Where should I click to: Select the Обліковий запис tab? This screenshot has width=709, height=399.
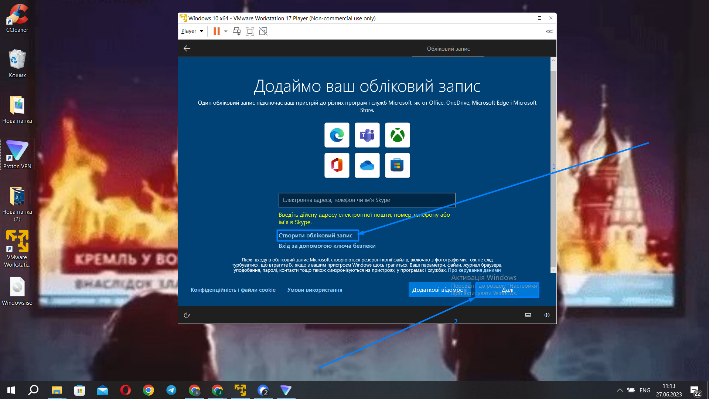448,49
